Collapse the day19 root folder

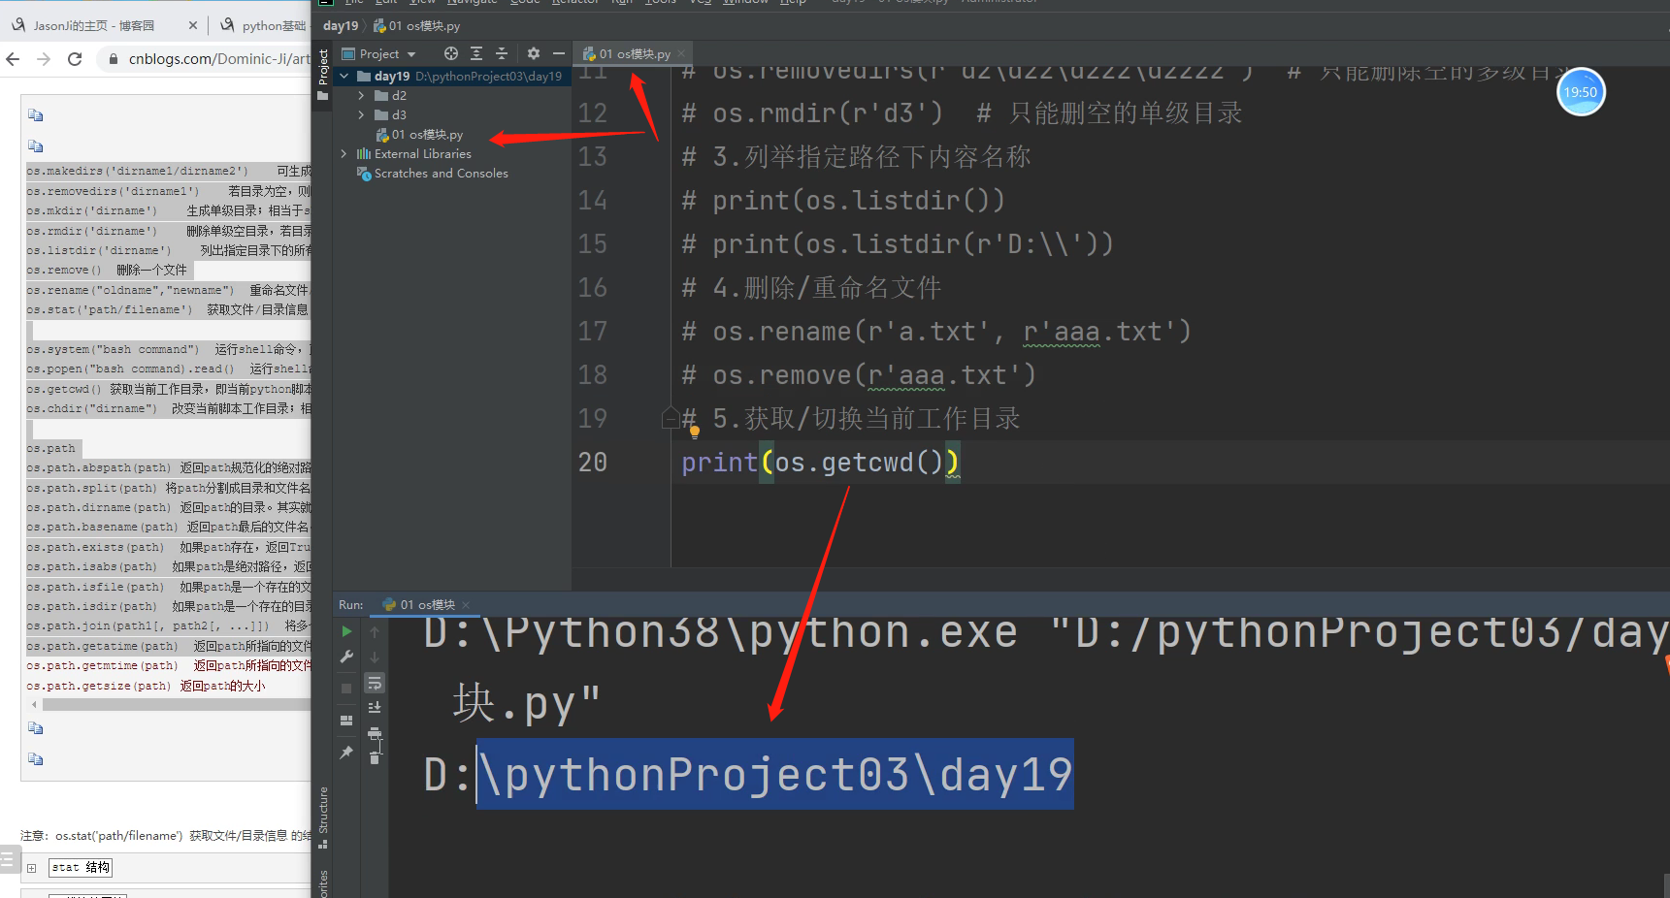[344, 76]
